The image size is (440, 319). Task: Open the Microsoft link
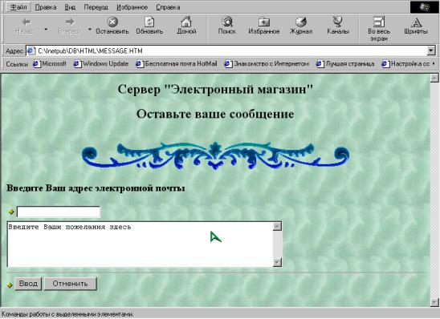pyautogui.click(x=50, y=64)
